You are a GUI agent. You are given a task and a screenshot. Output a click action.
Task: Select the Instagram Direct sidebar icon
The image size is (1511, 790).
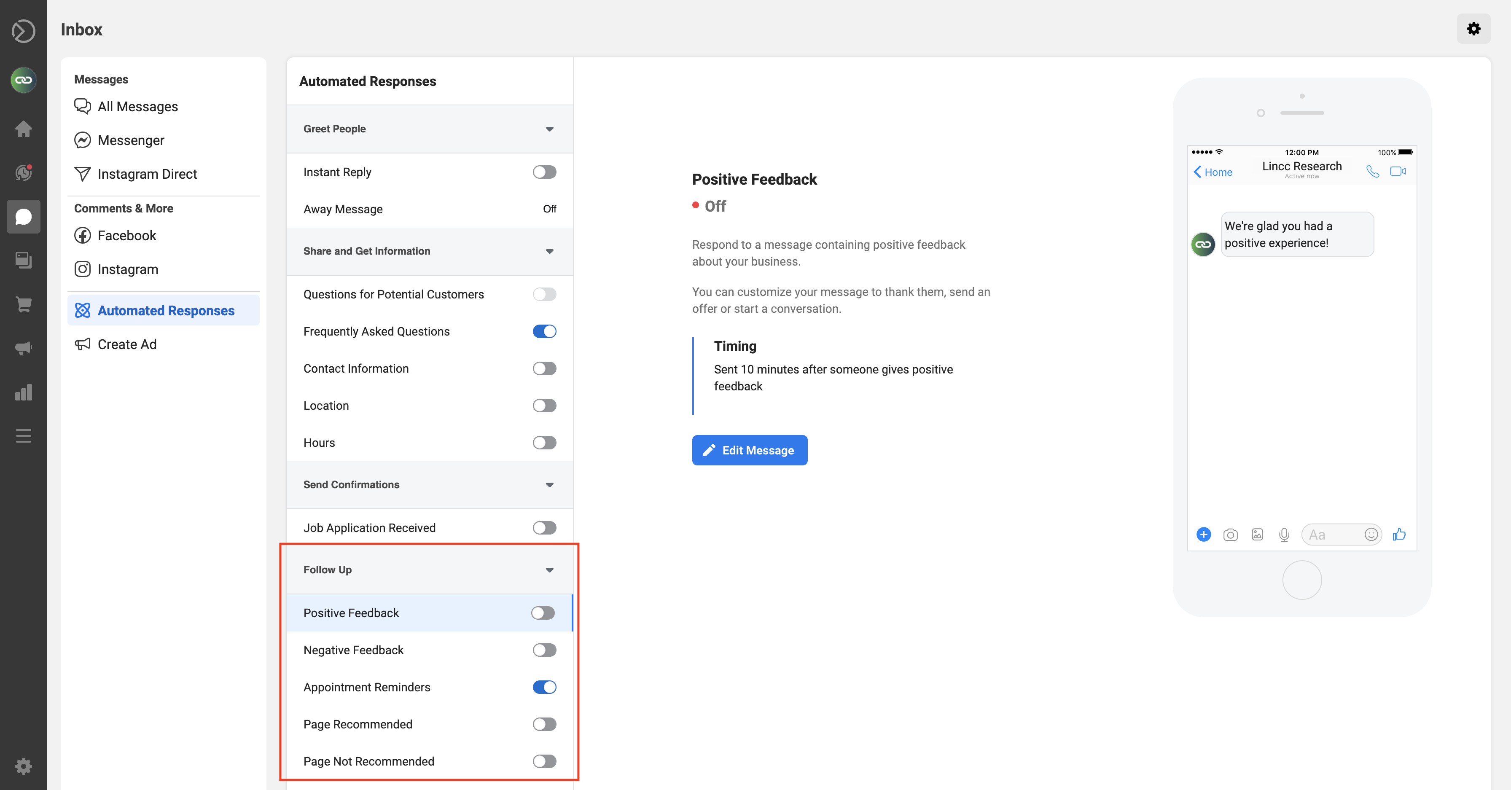[x=83, y=174]
